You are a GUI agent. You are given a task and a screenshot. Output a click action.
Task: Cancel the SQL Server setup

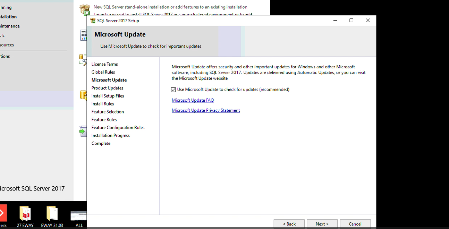coord(355,224)
